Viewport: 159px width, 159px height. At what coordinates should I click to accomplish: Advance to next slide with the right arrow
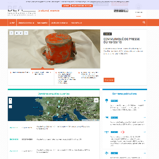[x=26, y=33]
